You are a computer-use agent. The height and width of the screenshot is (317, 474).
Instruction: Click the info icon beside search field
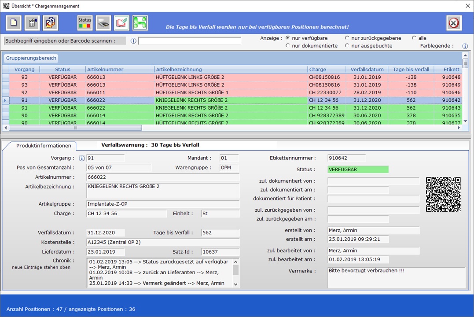[133, 41]
